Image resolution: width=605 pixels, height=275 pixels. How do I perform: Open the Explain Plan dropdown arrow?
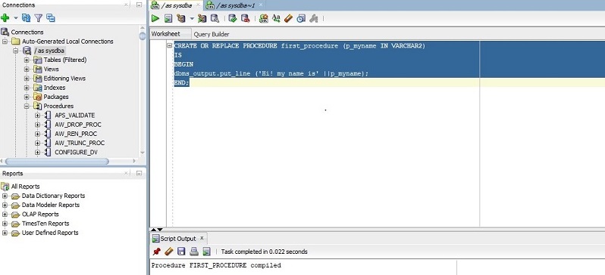191,18
